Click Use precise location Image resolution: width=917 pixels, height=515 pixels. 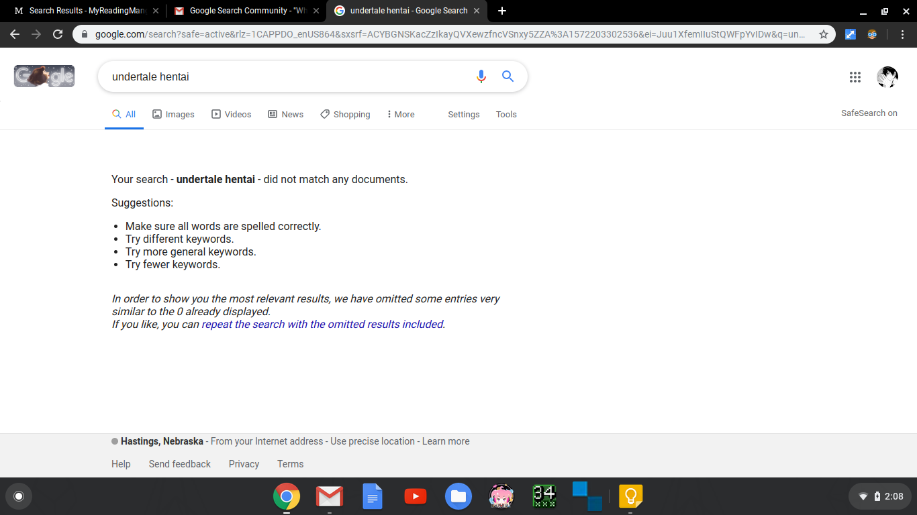click(373, 441)
